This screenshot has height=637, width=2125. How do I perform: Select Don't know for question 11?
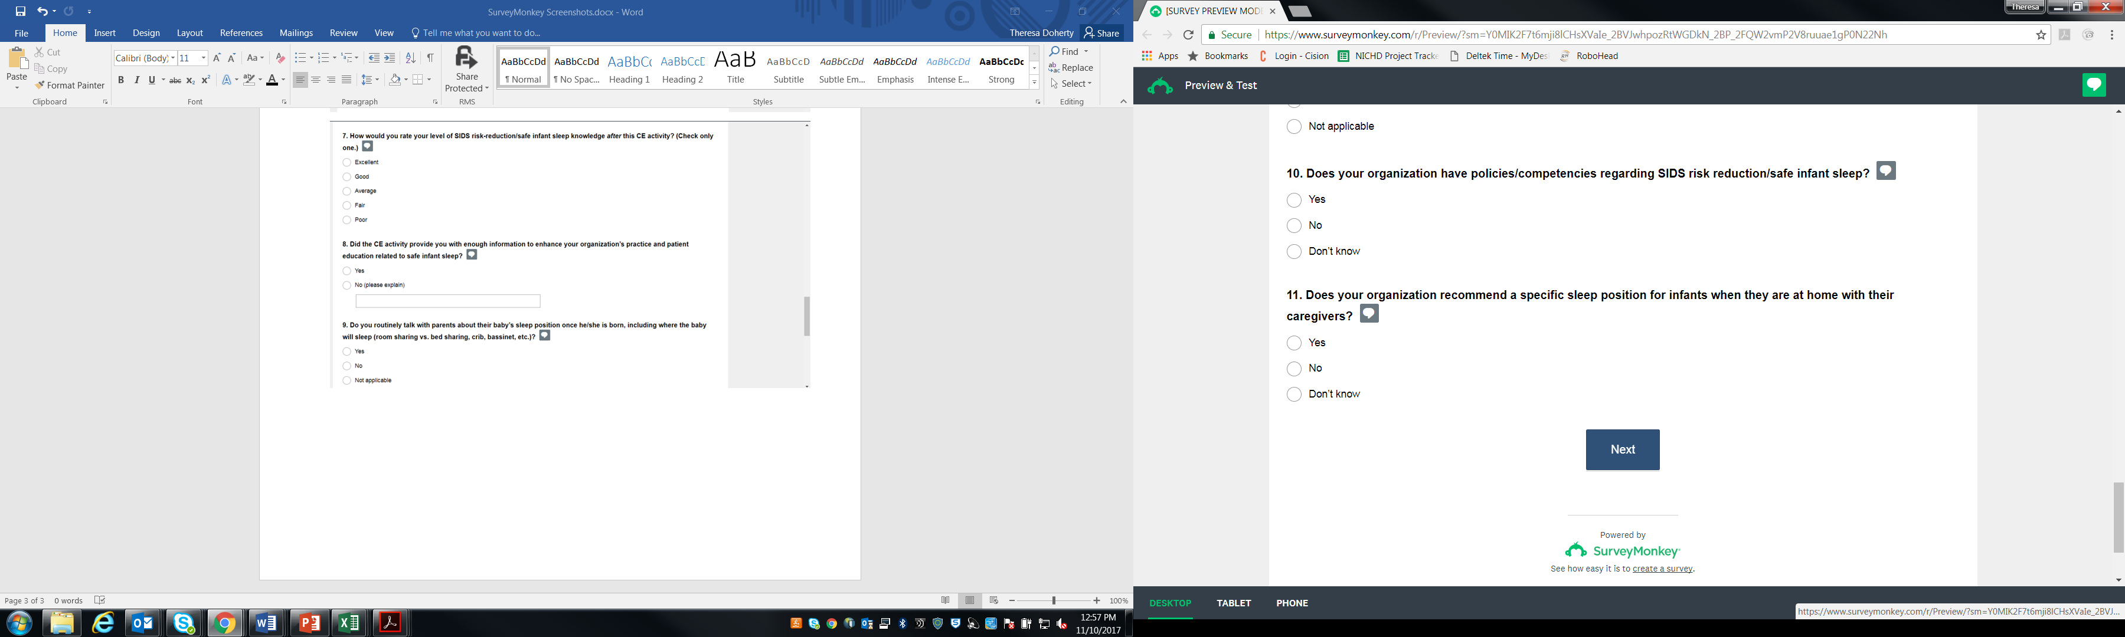[x=1294, y=395]
